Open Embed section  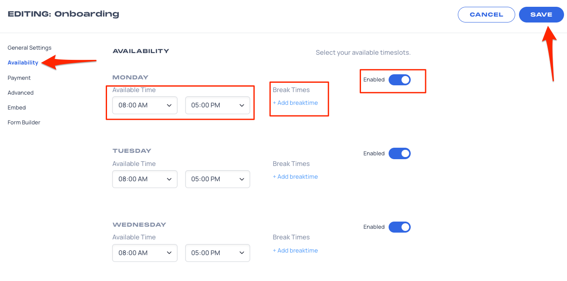click(17, 107)
